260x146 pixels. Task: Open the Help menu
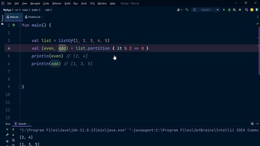tap(113, 3)
